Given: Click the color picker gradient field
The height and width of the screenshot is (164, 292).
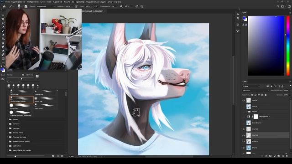Looking at the screenshot, I should [x=266, y=46].
